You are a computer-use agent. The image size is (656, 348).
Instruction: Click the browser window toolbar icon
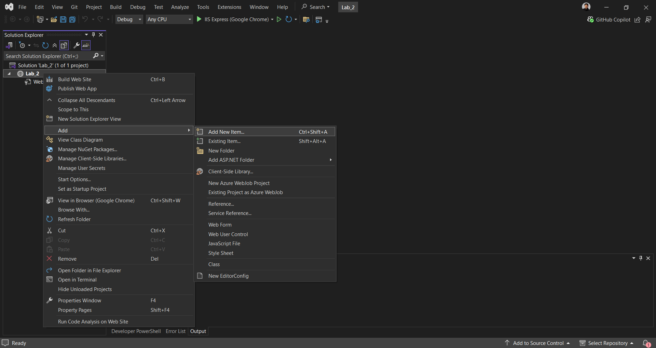tap(319, 19)
